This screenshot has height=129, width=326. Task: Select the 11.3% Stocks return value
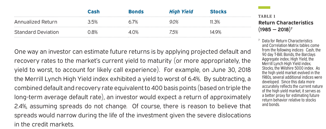click(x=215, y=22)
